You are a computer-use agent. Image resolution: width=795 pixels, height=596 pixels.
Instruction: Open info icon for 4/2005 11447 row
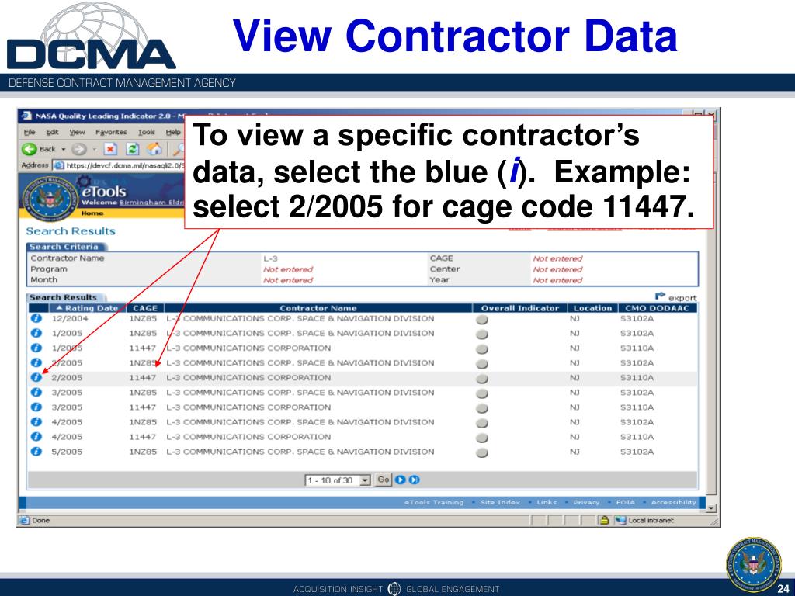(x=36, y=436)
